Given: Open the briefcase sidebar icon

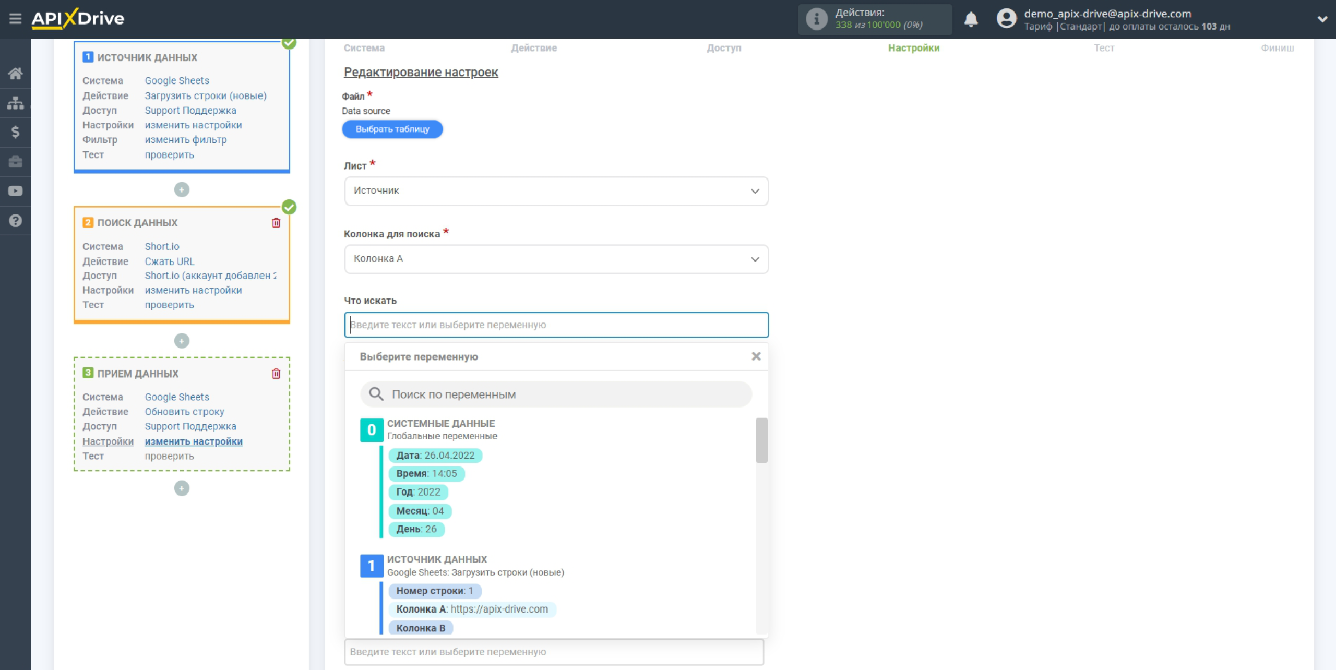Looking at the screenshot, I should (15, 162).
